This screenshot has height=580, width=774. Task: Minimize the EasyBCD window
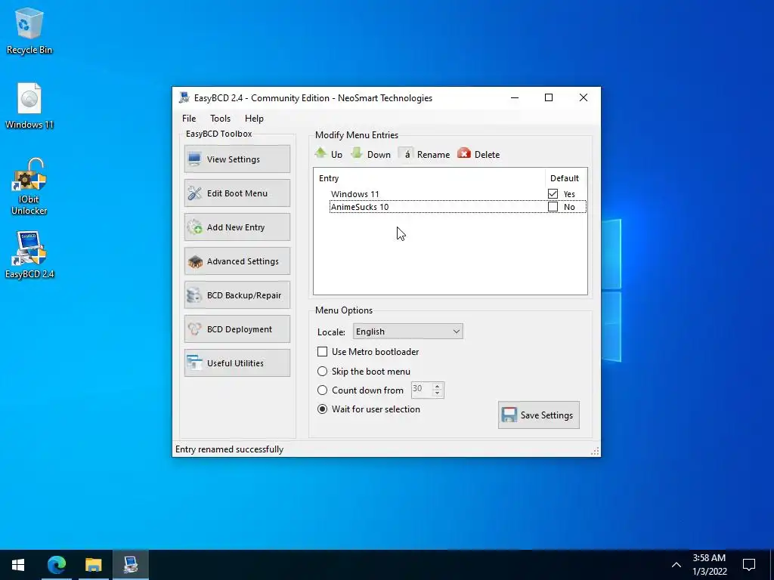514,97
